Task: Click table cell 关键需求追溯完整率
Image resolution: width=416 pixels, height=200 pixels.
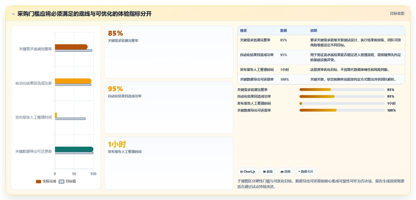Action: tap(255, 40)
